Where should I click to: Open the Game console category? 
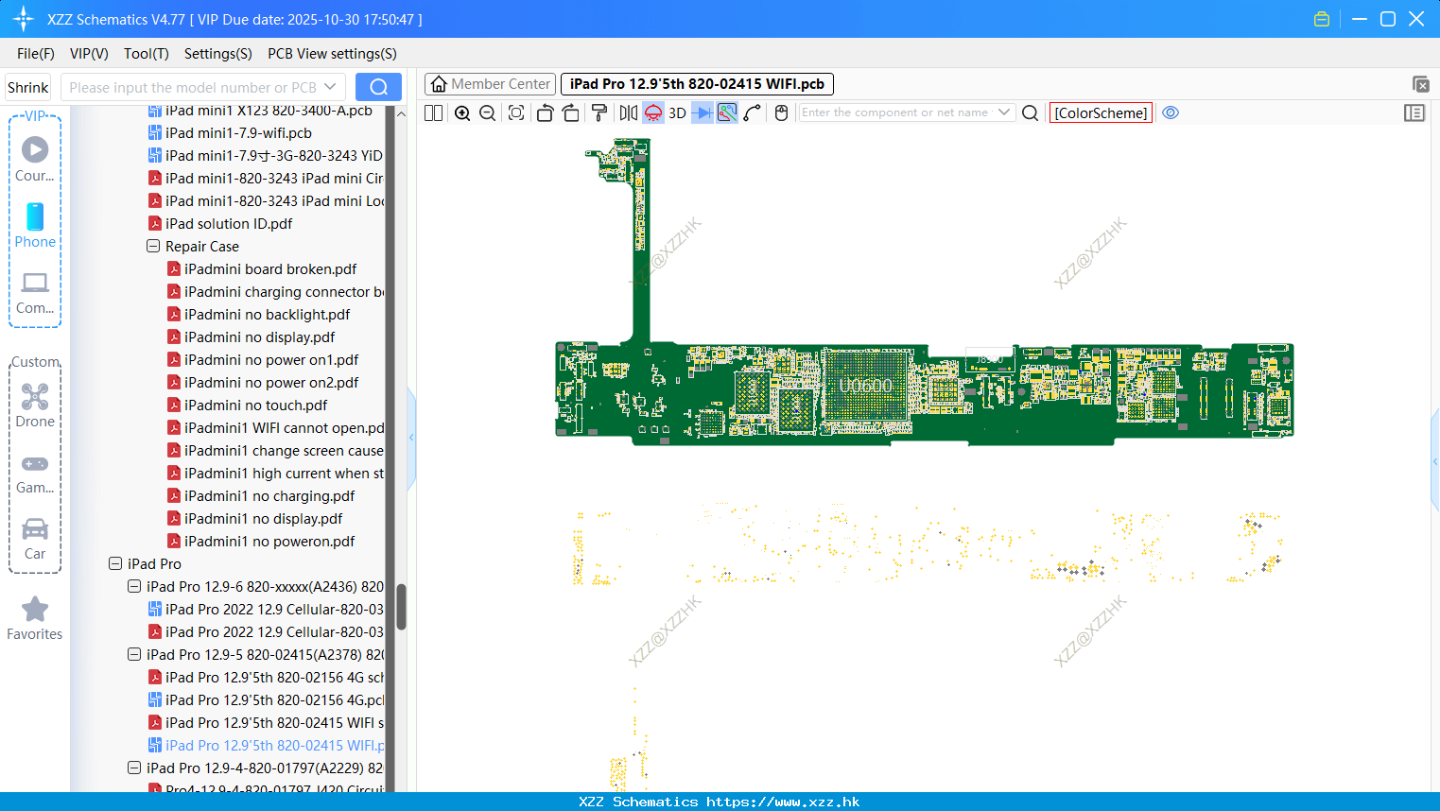tap(35, 473)
